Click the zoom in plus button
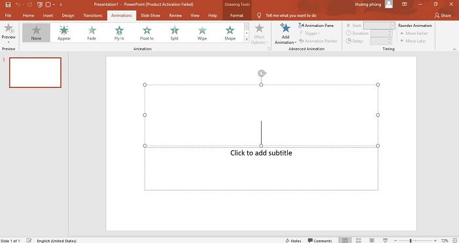 (435, 240)
